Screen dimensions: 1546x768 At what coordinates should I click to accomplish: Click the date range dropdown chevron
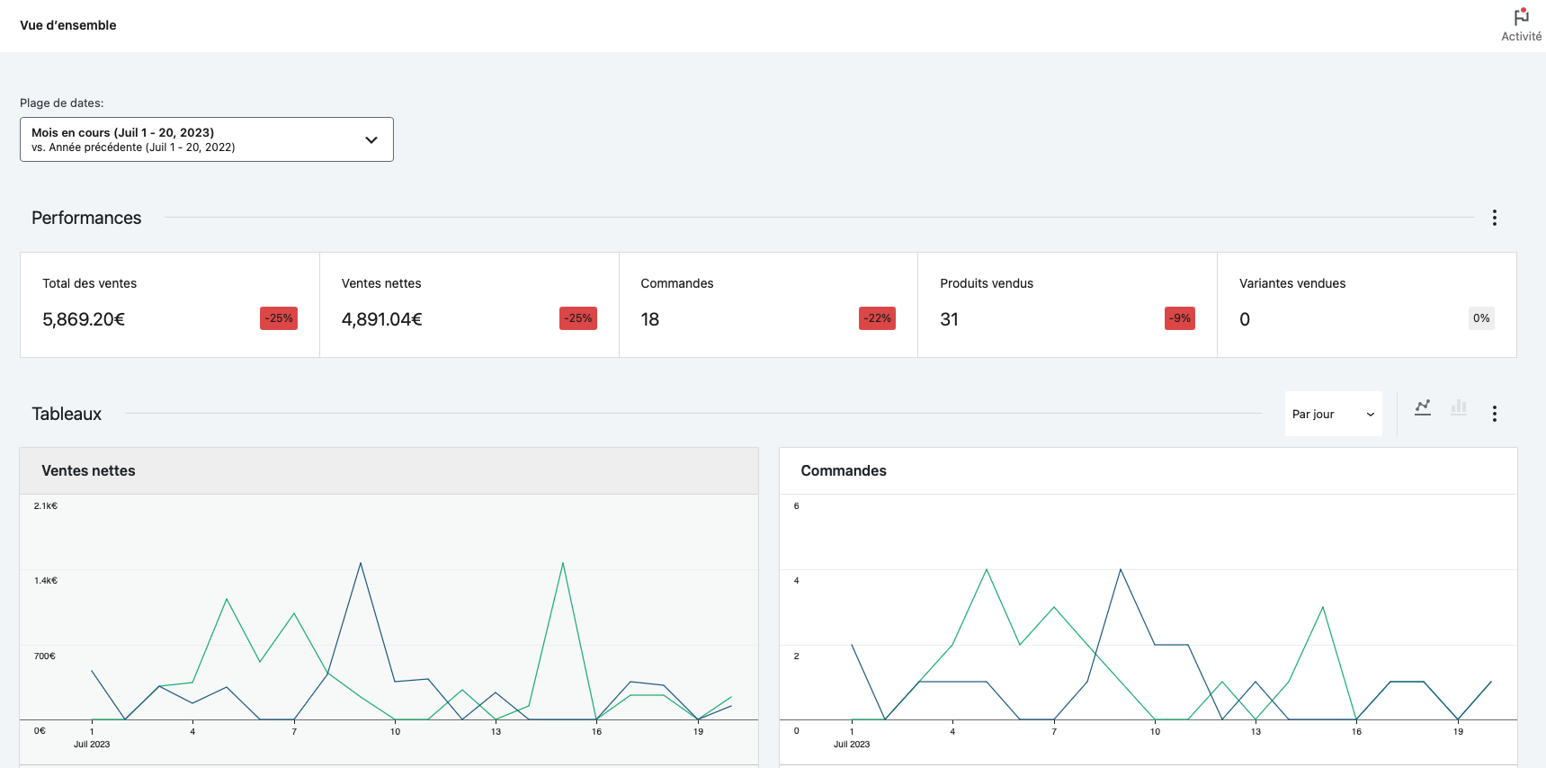(371, 140)
